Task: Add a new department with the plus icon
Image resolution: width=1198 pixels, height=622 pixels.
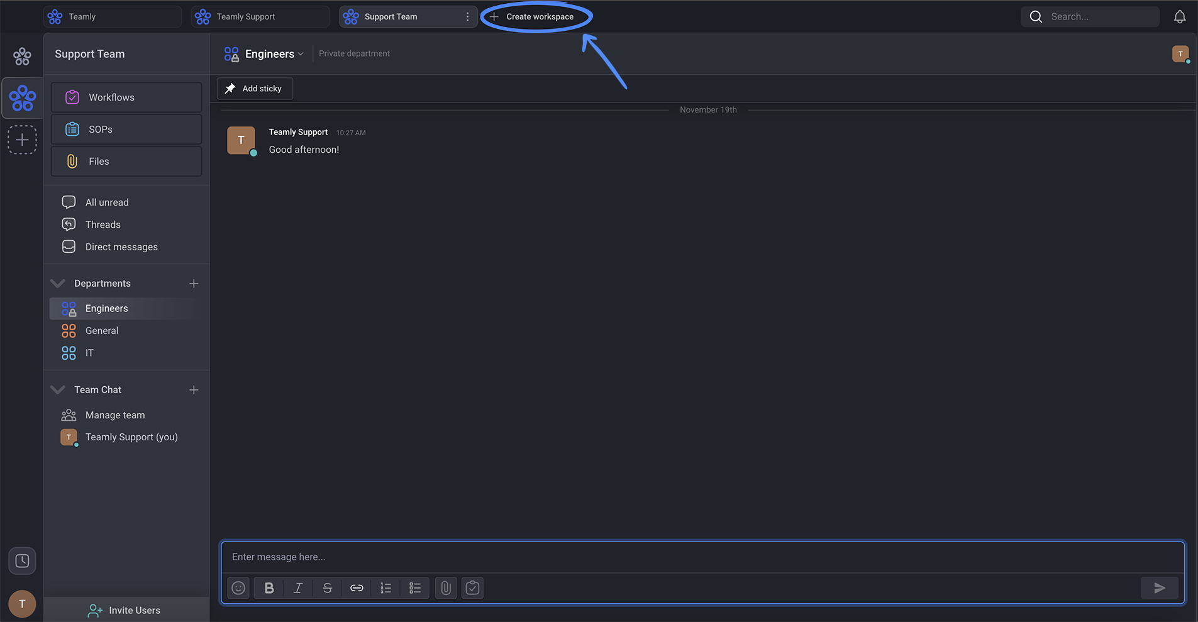Action: click(194, 284)
